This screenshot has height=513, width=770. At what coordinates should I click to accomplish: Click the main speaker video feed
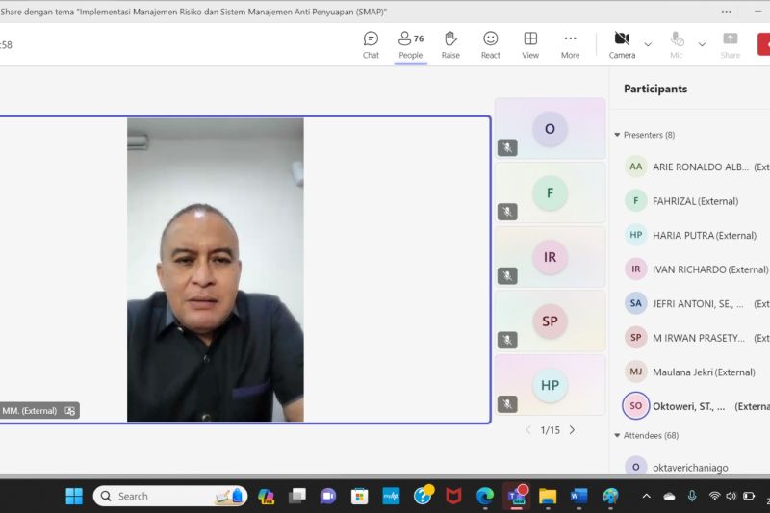tap(215, 269)
